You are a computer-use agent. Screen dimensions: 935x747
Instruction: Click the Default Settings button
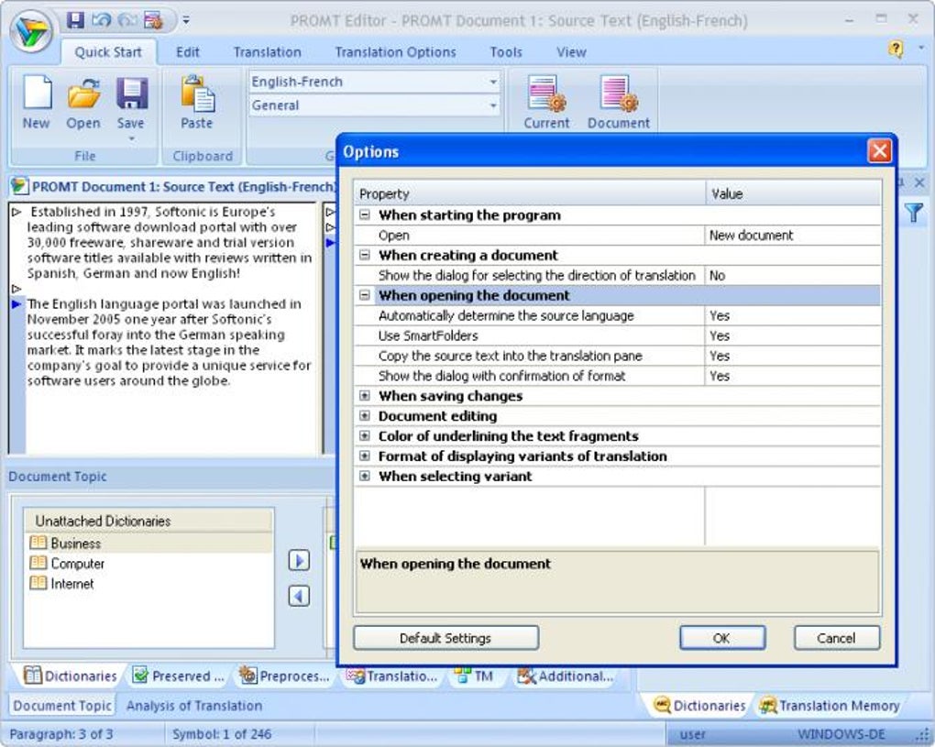pos(446,638)
